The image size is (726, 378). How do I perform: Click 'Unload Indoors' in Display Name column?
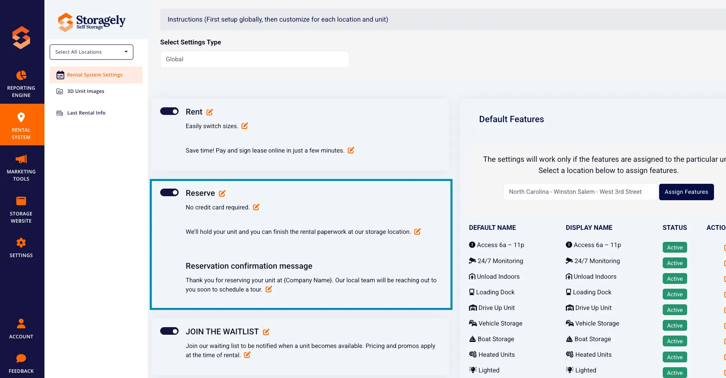(x=595, y=277)
